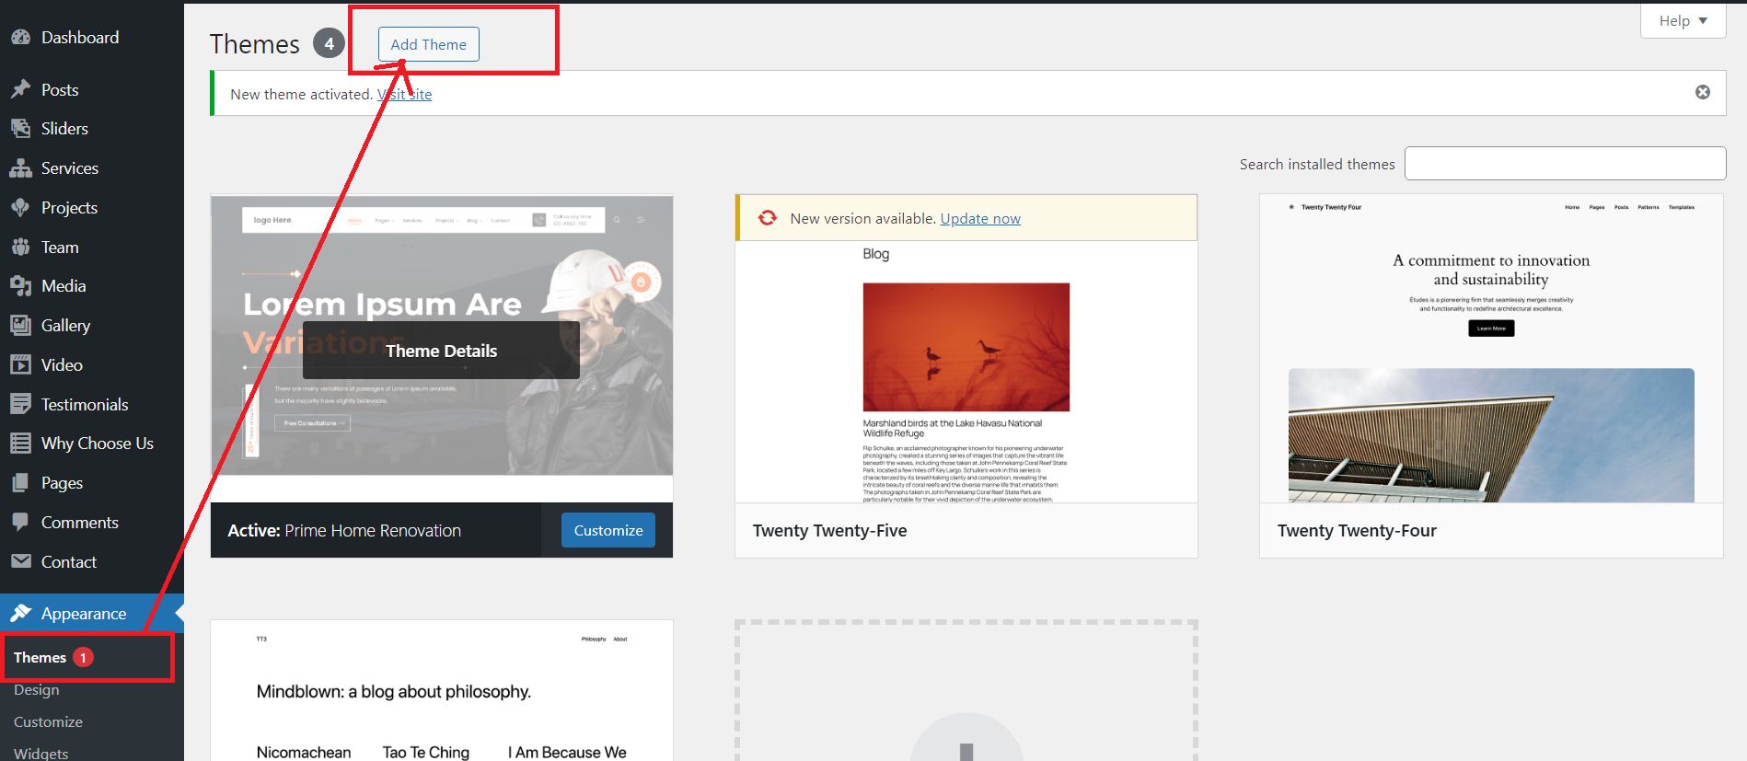The height and width of the screenshot is (761, 1747).
Task: Click Theme Details on Prime Home Renovation
Action: [x=441, y=351]
